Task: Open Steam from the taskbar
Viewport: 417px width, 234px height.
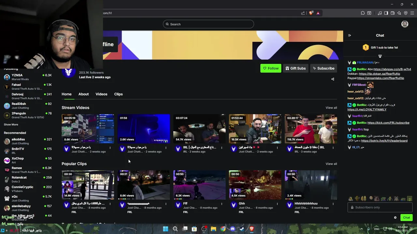Action: 242,229
